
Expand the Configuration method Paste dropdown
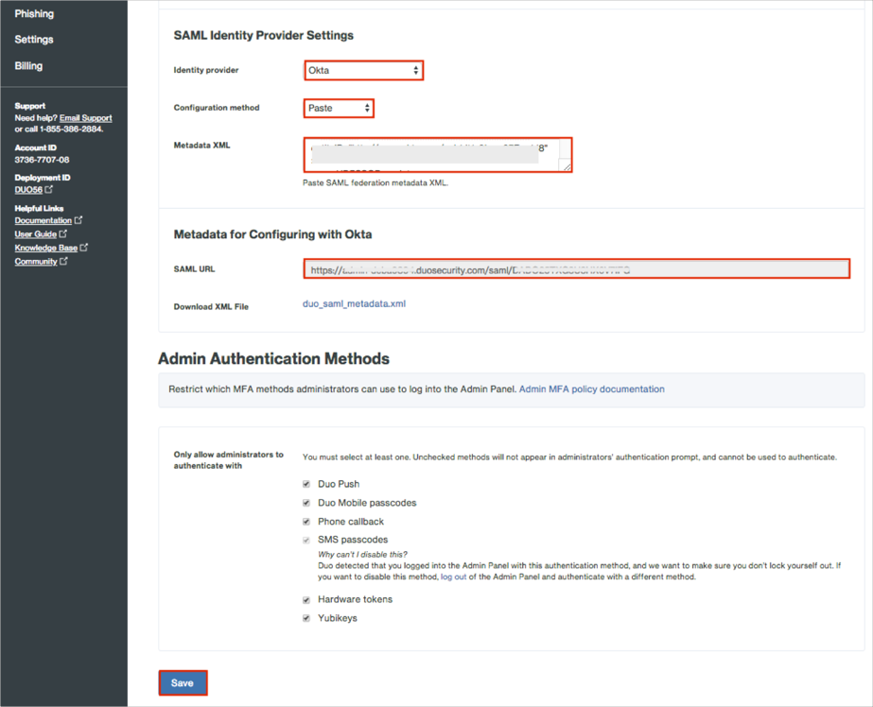coord(339,108)
